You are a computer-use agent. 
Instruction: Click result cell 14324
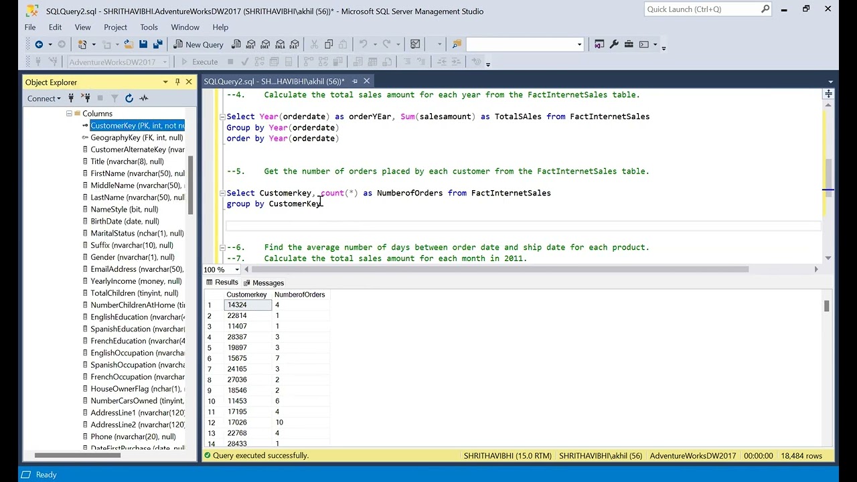pyautogui.click(x=248, y=305)
